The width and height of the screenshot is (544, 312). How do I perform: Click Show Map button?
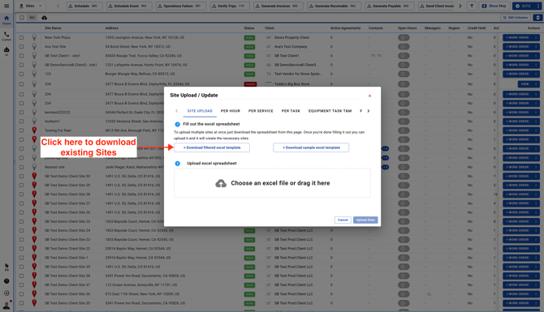494,6
